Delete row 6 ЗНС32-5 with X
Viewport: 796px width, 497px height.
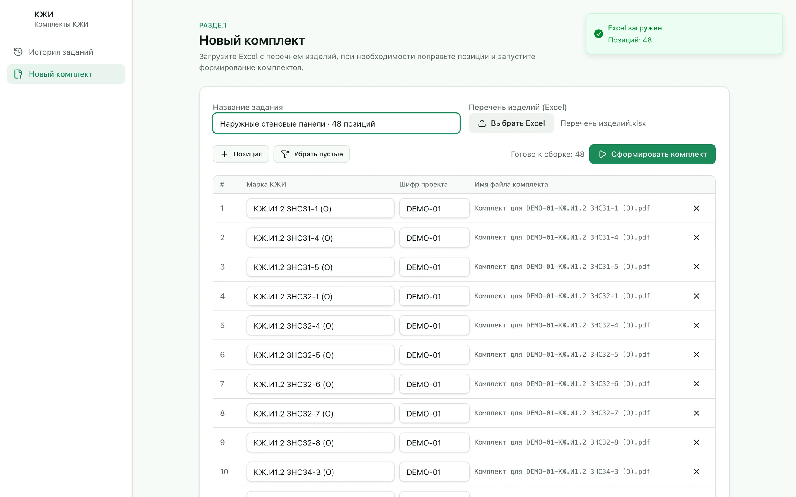[x=696, y=355]
